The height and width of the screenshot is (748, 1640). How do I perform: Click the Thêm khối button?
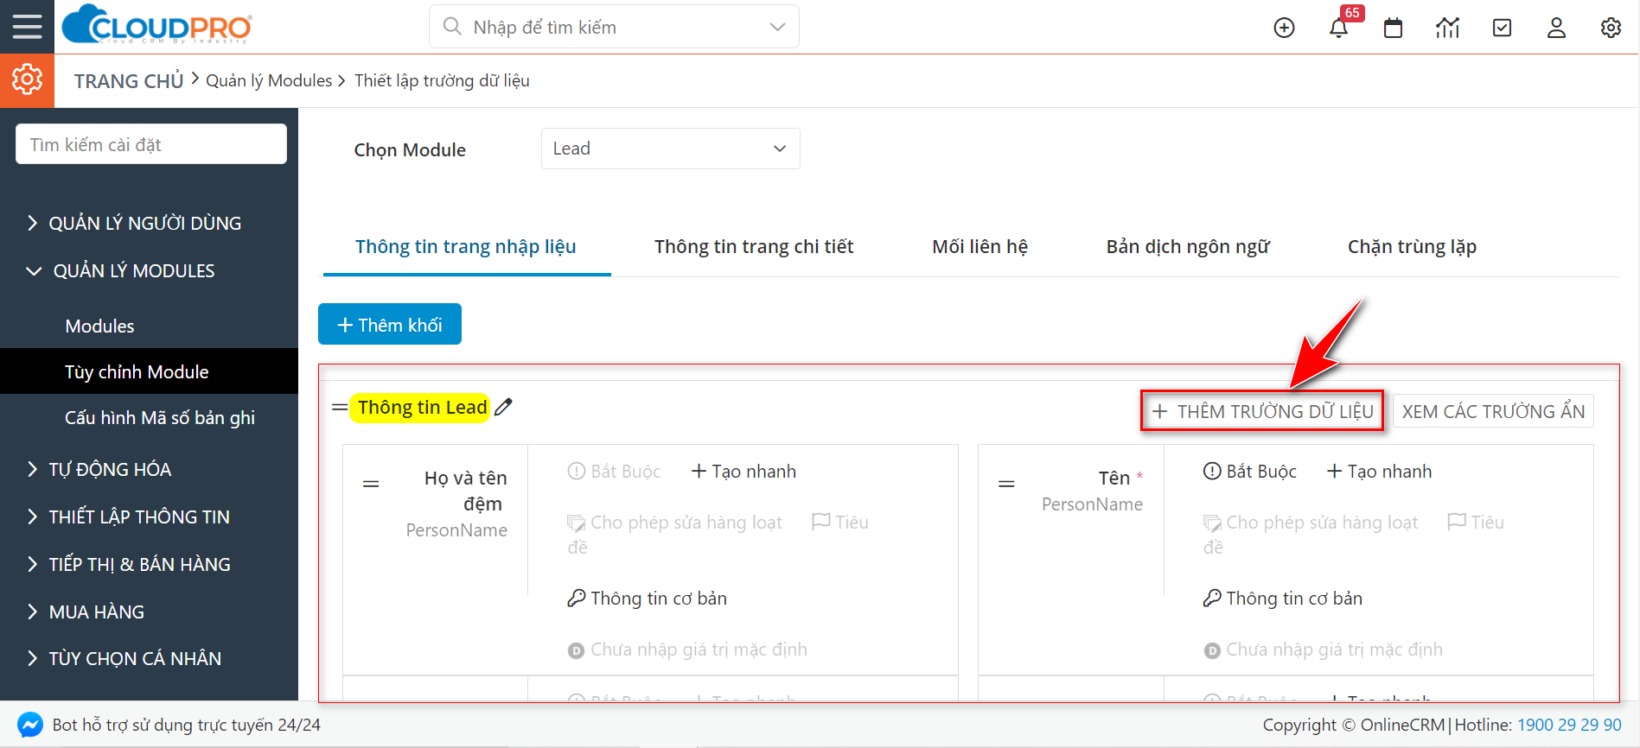coord(390,325)
